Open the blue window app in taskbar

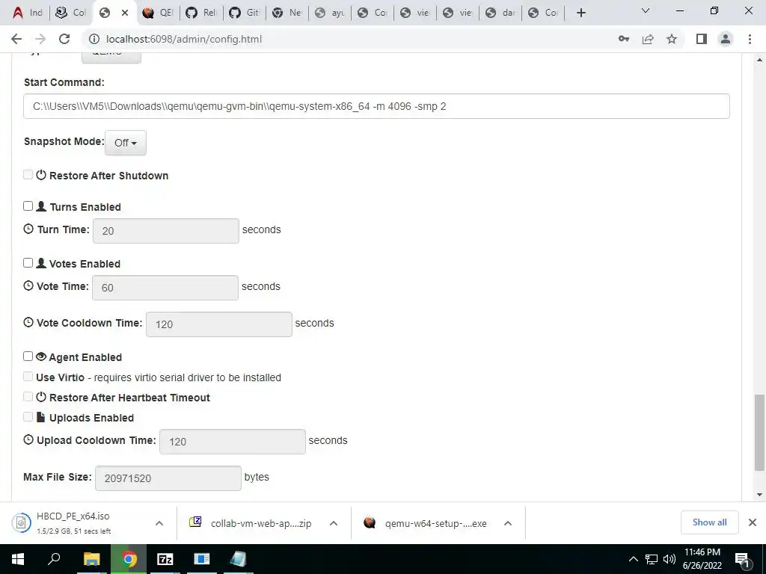pos(201,559)
